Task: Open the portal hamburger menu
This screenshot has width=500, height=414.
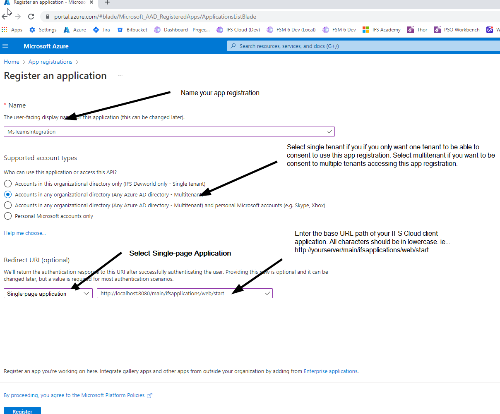Action: coord(5,46)
